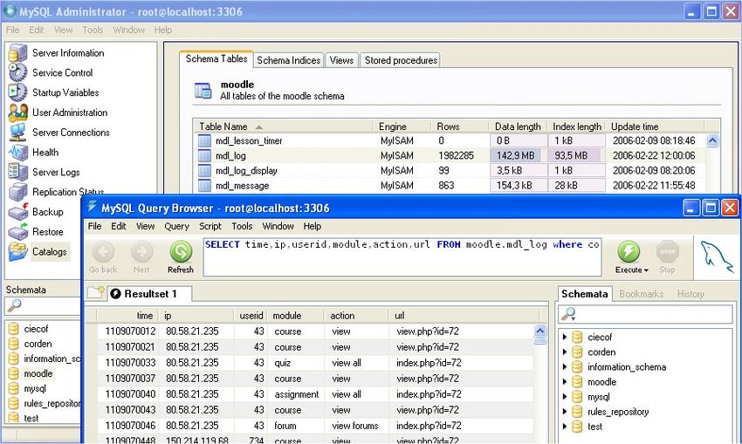Expand moodle schema in Query Browser
The height and width of the screenshot is (444, 742).
point(565,381)
